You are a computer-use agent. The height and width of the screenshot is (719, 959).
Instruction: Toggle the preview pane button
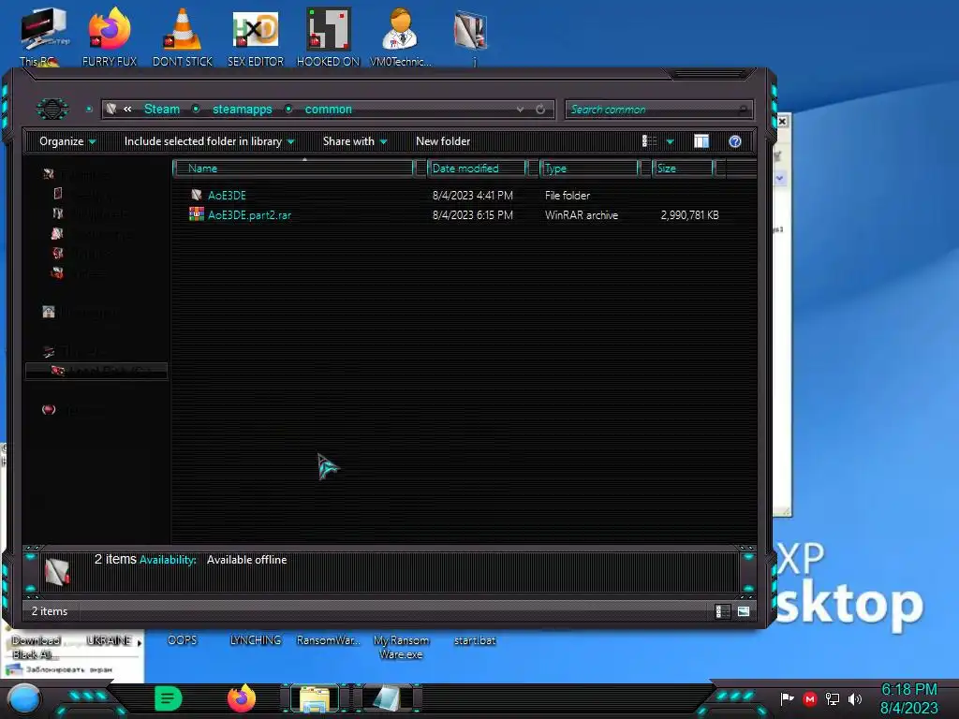(x=701, y=141)
